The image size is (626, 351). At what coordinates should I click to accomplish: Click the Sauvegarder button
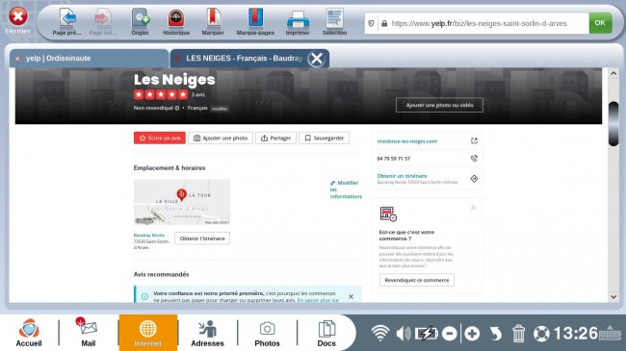point(325,138)
